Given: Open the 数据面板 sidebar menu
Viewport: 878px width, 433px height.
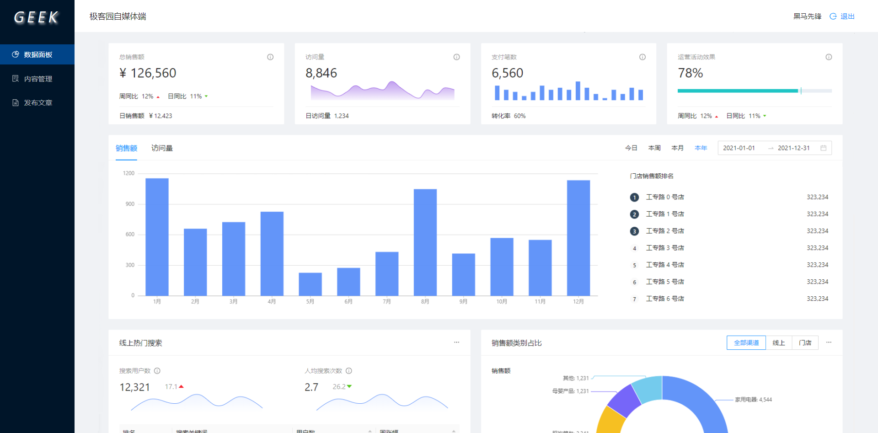Looking at the screenshot, I should click(x=37, y=54).
